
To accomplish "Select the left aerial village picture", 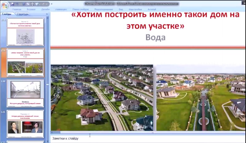I will 102,98.
